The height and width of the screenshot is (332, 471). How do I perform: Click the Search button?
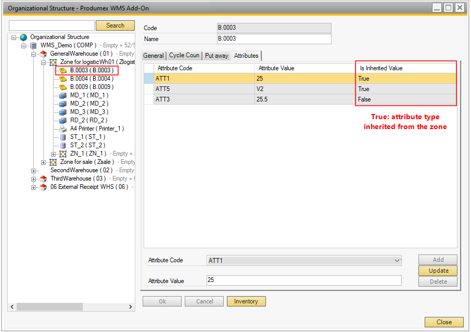click(115, 25)
